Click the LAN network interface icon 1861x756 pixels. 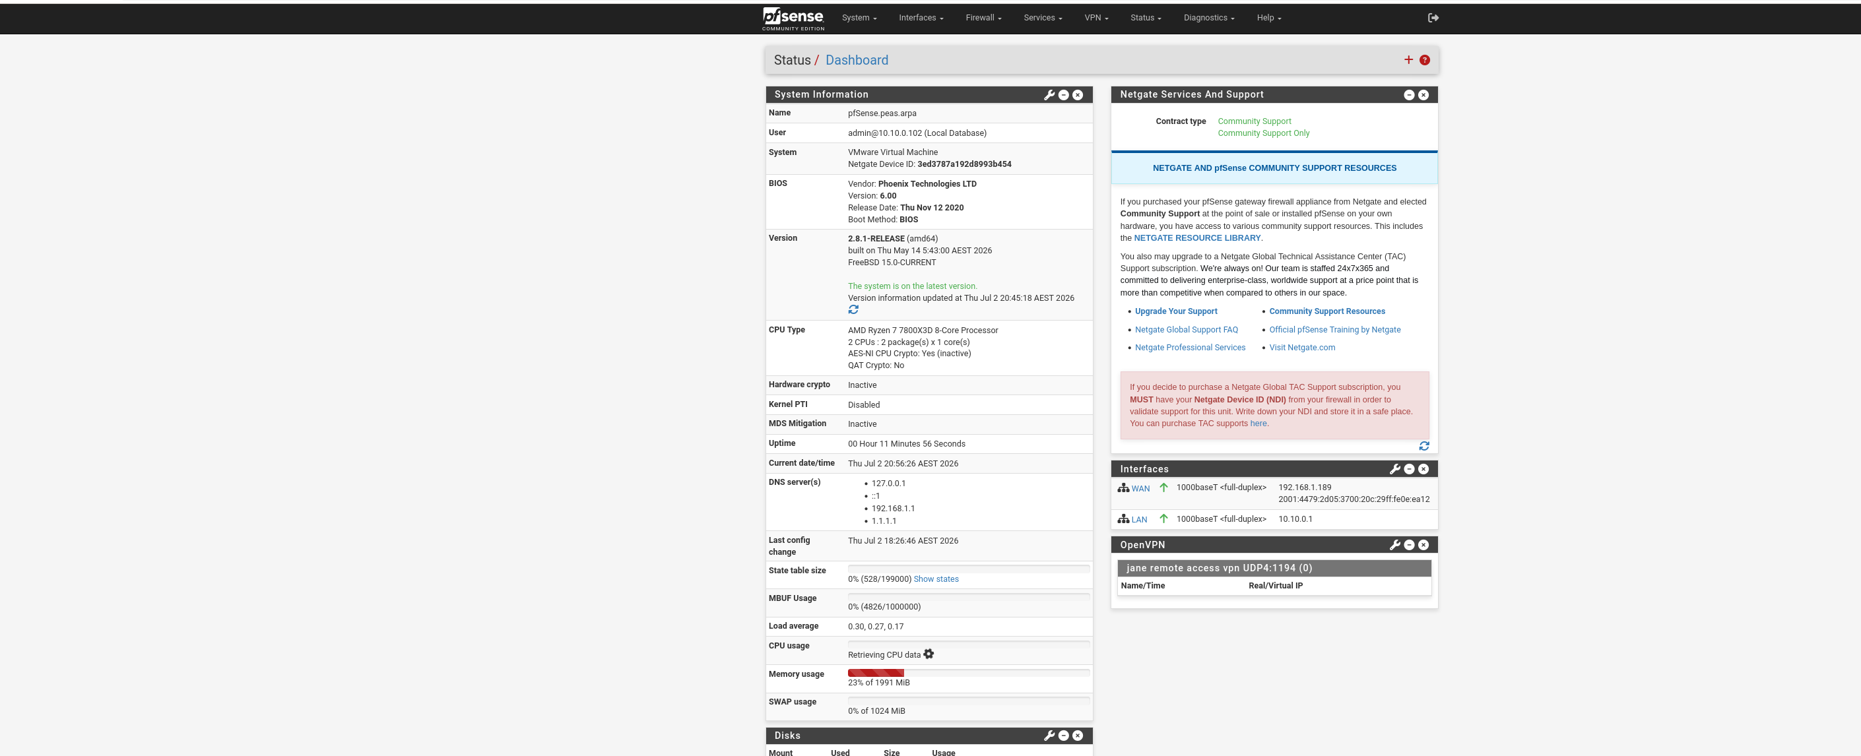(x=1123, y=519)
